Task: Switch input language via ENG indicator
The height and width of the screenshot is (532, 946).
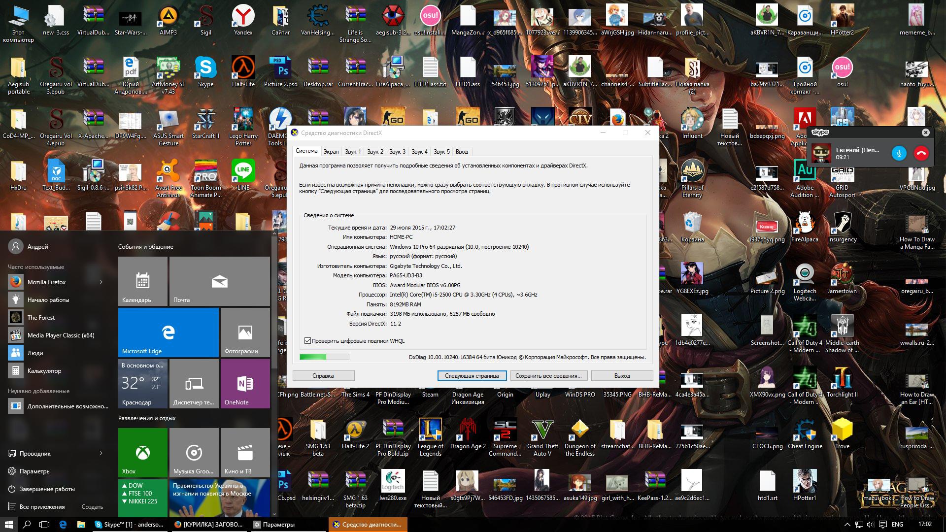Action: click(897, 525)
